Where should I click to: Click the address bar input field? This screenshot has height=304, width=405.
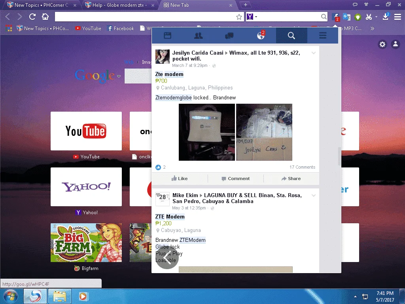[146, 17]
